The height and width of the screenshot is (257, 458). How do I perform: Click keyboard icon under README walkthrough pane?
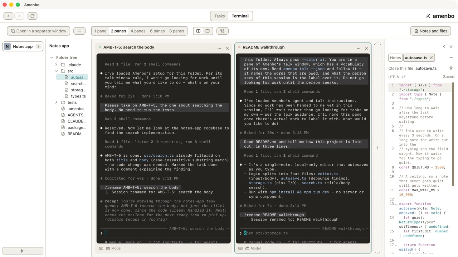coord(240,248)
